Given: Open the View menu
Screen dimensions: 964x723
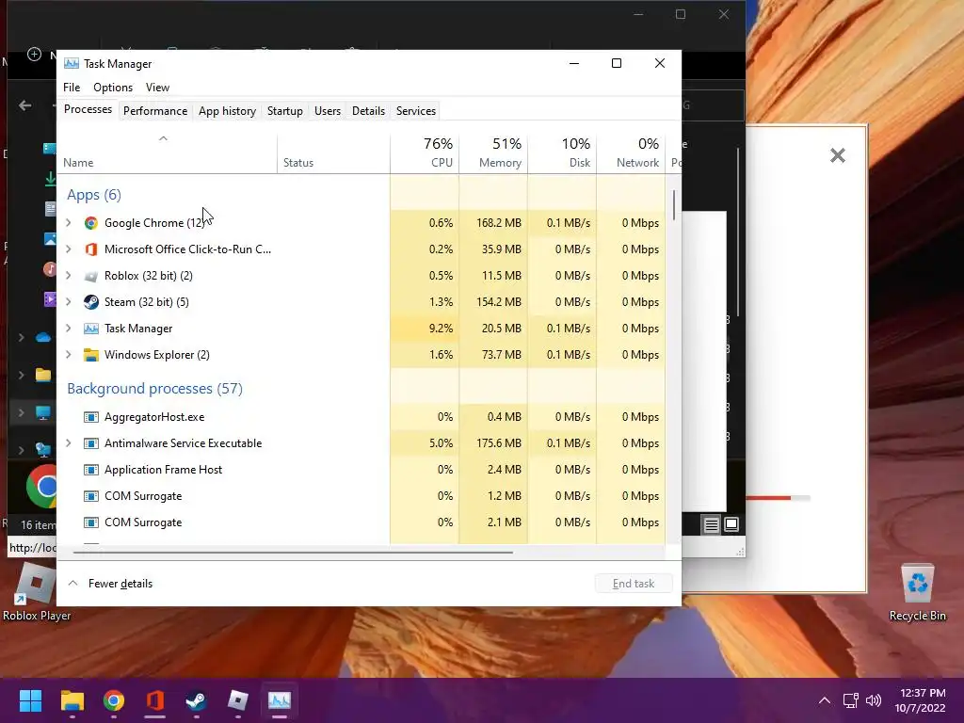Looking at the screenshot, I should (x=157, y=88).
